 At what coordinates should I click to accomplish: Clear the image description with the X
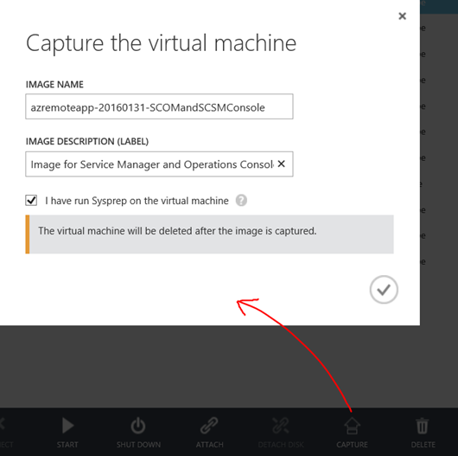click(x=282, y=164)
